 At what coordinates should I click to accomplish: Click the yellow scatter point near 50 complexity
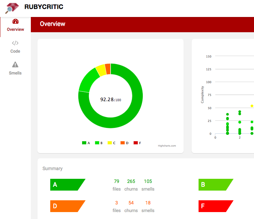tap(252, 106)
